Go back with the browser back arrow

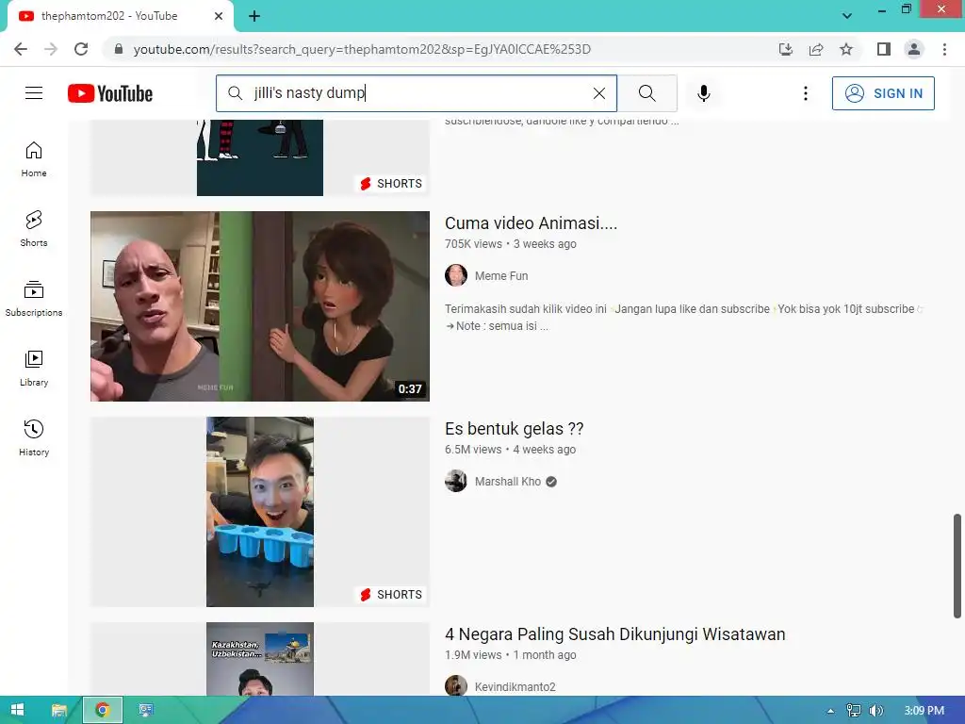tap(21, 49)
